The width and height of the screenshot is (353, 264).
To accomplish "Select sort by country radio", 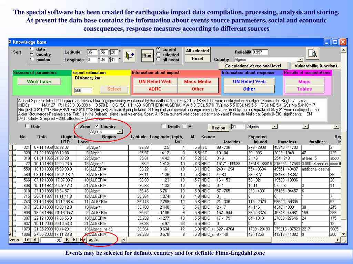I will pyautogui.click(x=32, y=54).
